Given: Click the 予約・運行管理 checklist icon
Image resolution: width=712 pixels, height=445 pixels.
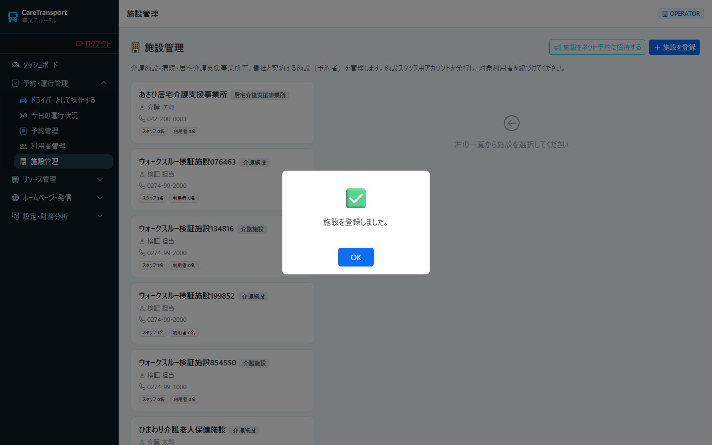Looking at the screenshot, I should click(15, 83).
